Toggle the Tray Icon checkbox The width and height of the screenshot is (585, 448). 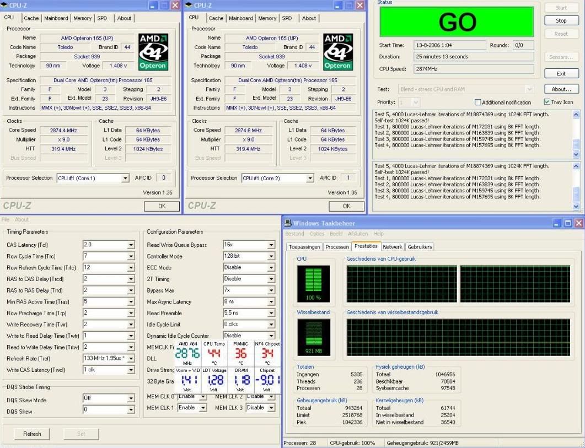[x=547, y=102]
